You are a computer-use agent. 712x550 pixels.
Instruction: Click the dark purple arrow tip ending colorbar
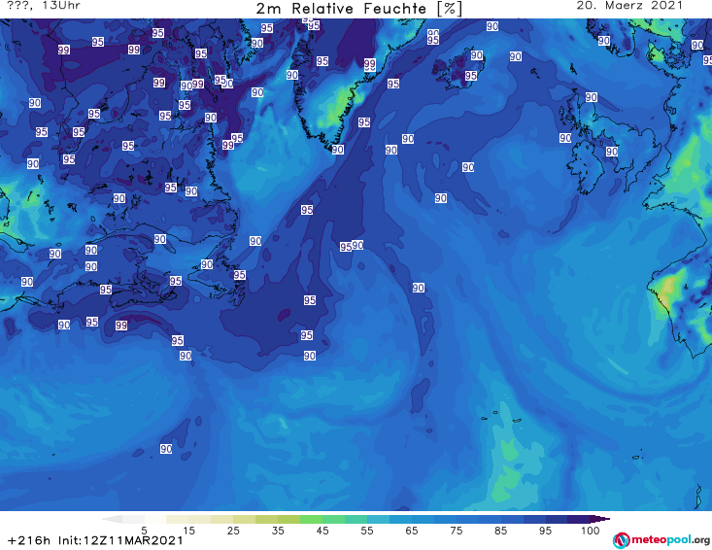click(600, 519)
